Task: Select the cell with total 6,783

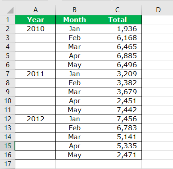Action: [118, 128]
